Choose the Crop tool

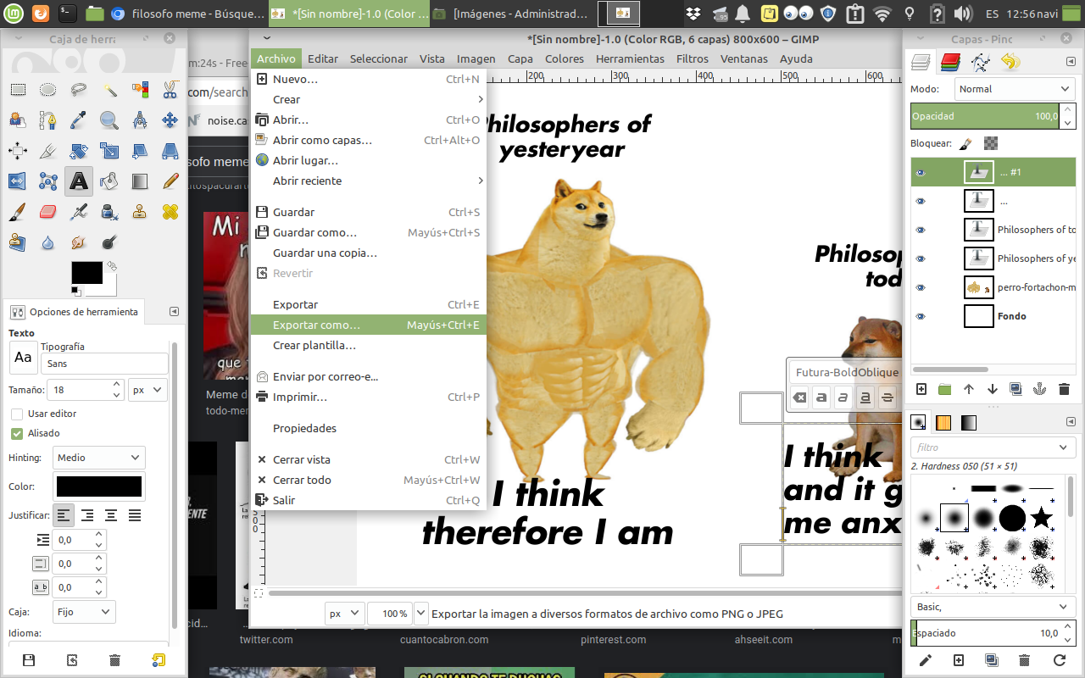coord(48,151)
